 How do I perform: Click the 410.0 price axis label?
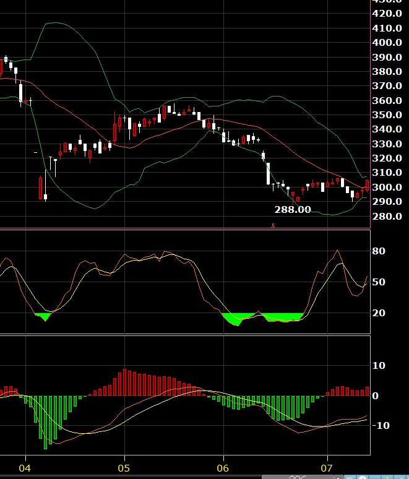click(x=387, y=28)
